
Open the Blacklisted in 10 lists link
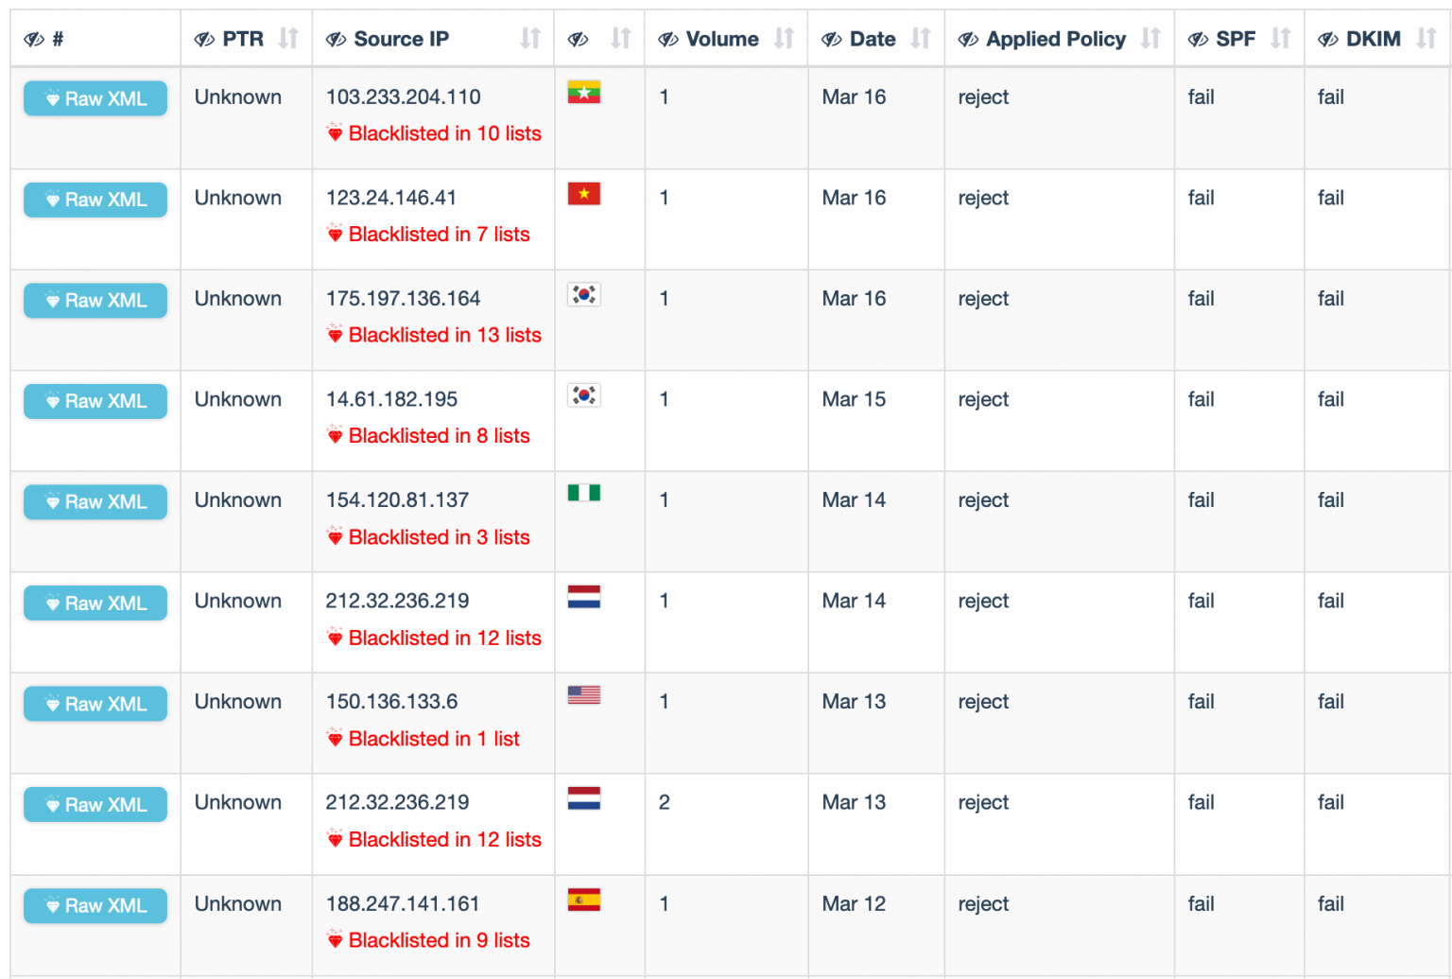pyautogui.click(x=433, y=133)
